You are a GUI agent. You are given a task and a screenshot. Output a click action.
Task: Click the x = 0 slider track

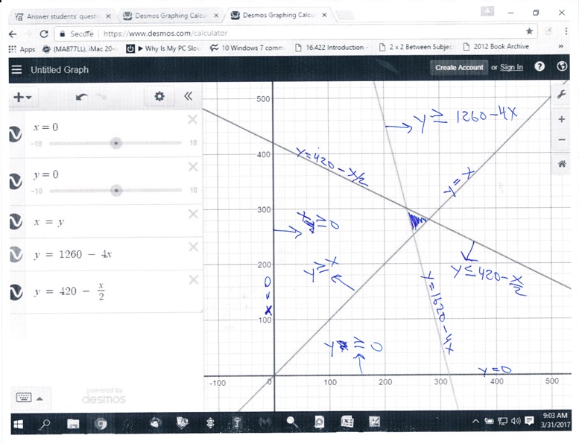(x=116, y=143)
